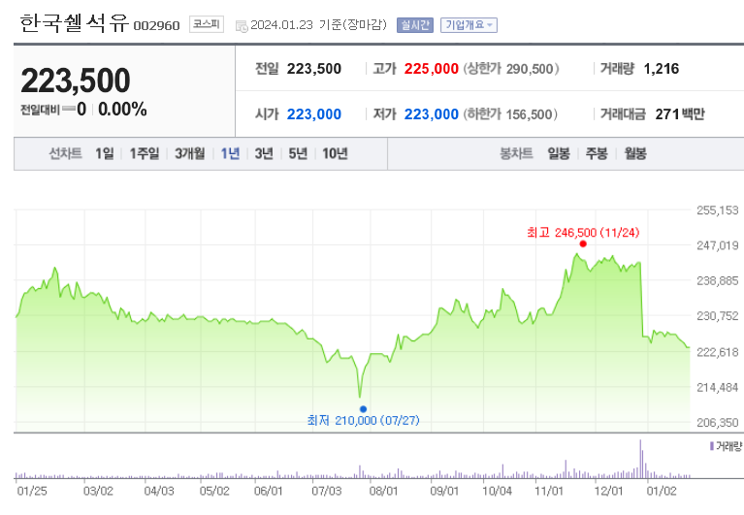Click the 07/03 date axis label
744x515 pixels.
327,491
